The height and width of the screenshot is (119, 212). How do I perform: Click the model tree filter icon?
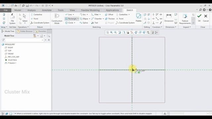[3, 40]
